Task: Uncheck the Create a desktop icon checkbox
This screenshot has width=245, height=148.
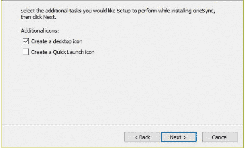Action: click(26, 41)
